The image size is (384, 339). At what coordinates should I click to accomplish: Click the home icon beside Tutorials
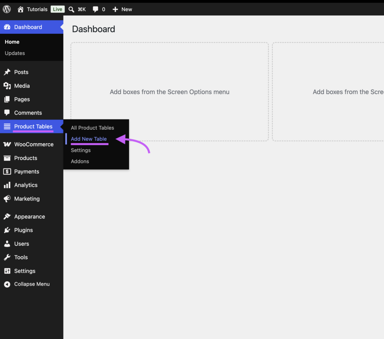(x=21, y=9)
